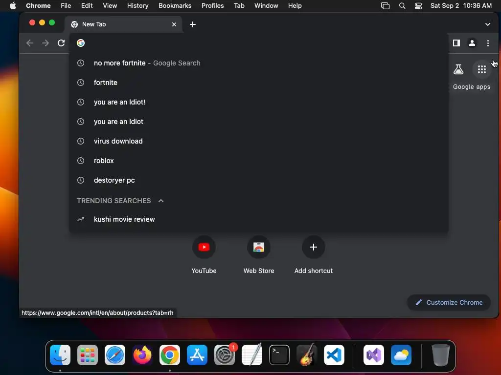Click the Chrome icon in the Dock

click(x=170, y=355)
